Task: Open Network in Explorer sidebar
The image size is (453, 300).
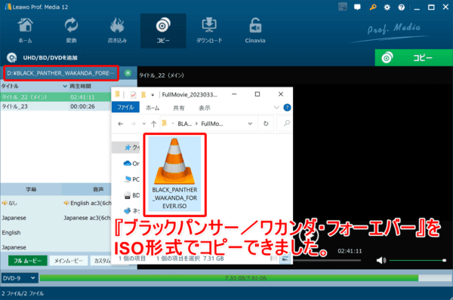Action: pyautogui.click(x=131, y=211)
